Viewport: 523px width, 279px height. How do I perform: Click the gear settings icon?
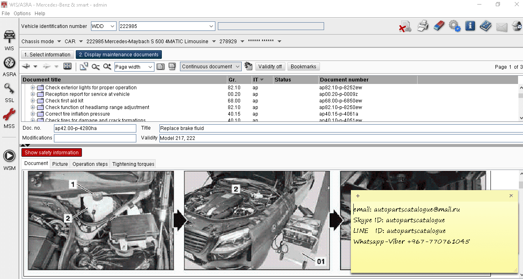(454, 26)
